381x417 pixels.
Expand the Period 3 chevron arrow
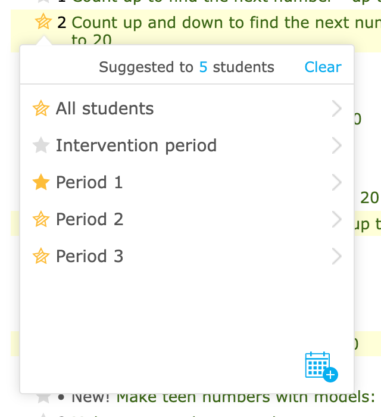336,256
